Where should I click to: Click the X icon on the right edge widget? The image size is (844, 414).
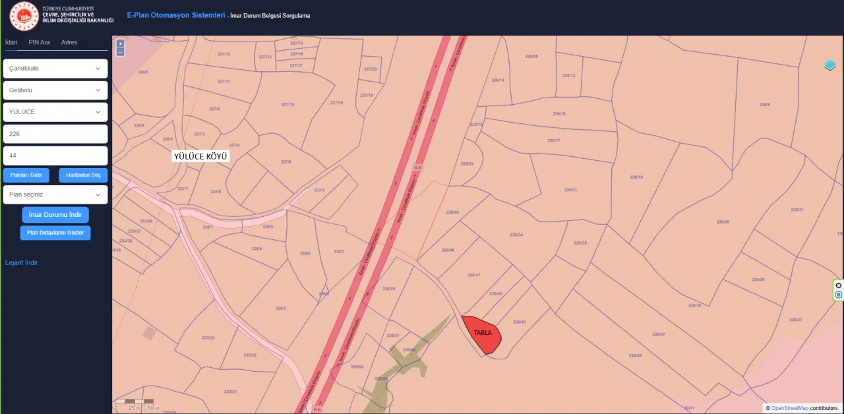click(x=839, y=285)
